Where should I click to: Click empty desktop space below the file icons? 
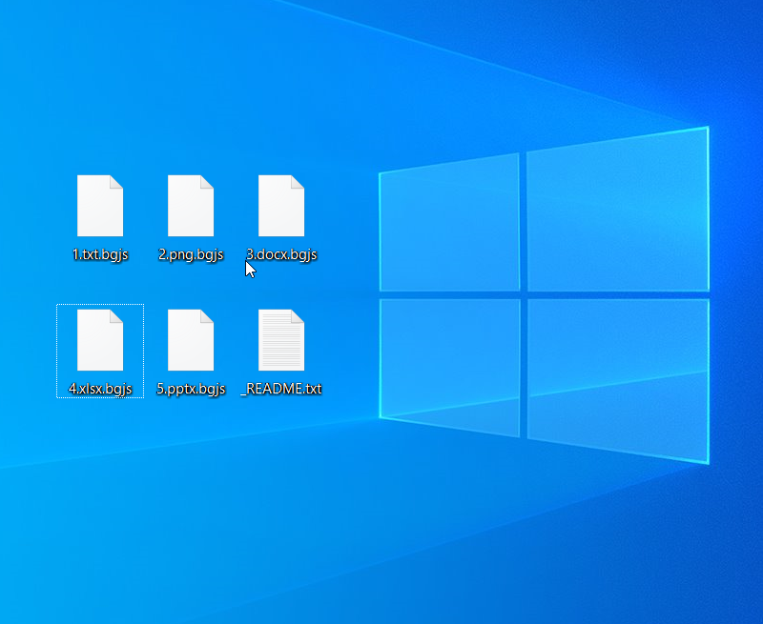tap(191, 505)
